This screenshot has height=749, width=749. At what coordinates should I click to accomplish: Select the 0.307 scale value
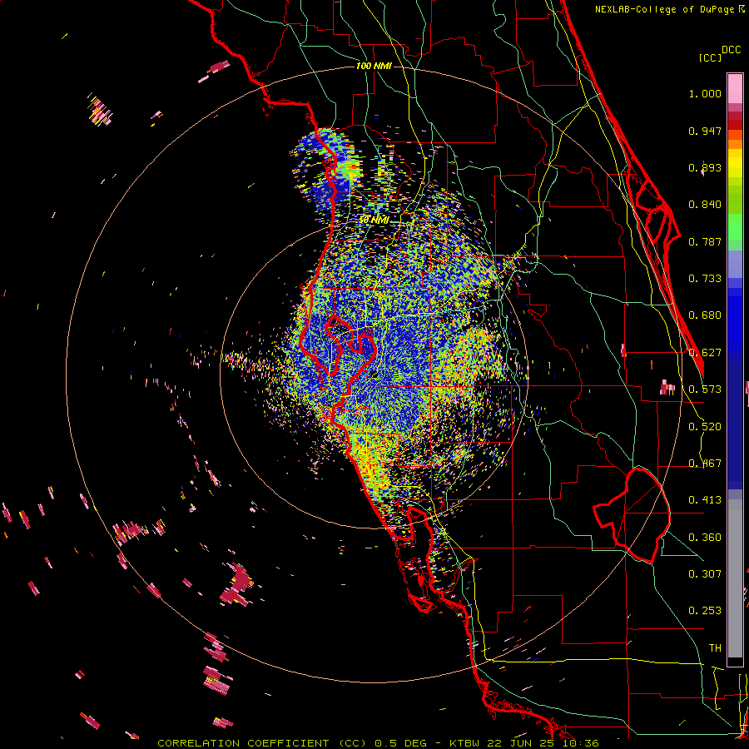(x=705, y=573)
